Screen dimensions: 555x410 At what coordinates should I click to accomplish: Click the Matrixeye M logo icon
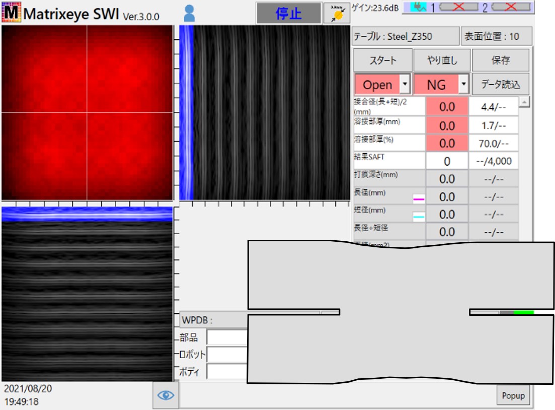click(x=11, y=13)
